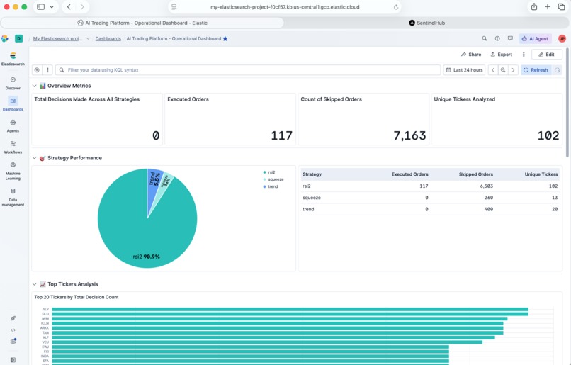The image size is (571, 365).
Task: Show Safari tab overview
Action: (x=561, y=6)
